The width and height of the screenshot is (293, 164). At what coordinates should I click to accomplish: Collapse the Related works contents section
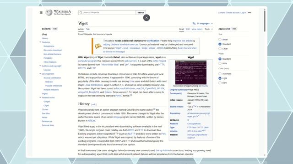pyautogui.click(x=40, y=97)
